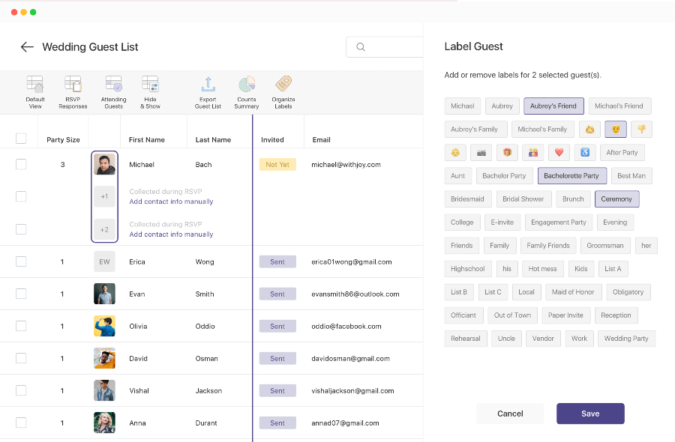
Task: Check the box for Vishal Jackson
Action: (21, 390)
